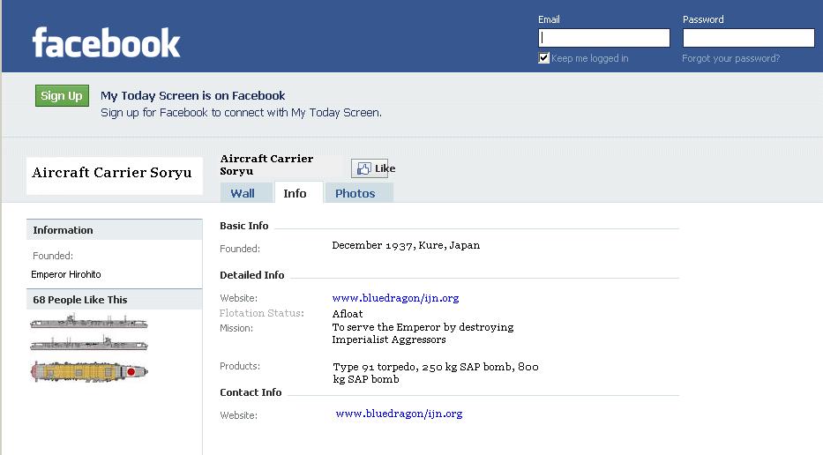
Task: Click the Afloat flotation status value
Action: [348, 314]
